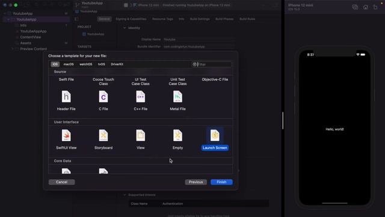
Task: Switch the template platform to tvOS
Action: coord(102,64)
